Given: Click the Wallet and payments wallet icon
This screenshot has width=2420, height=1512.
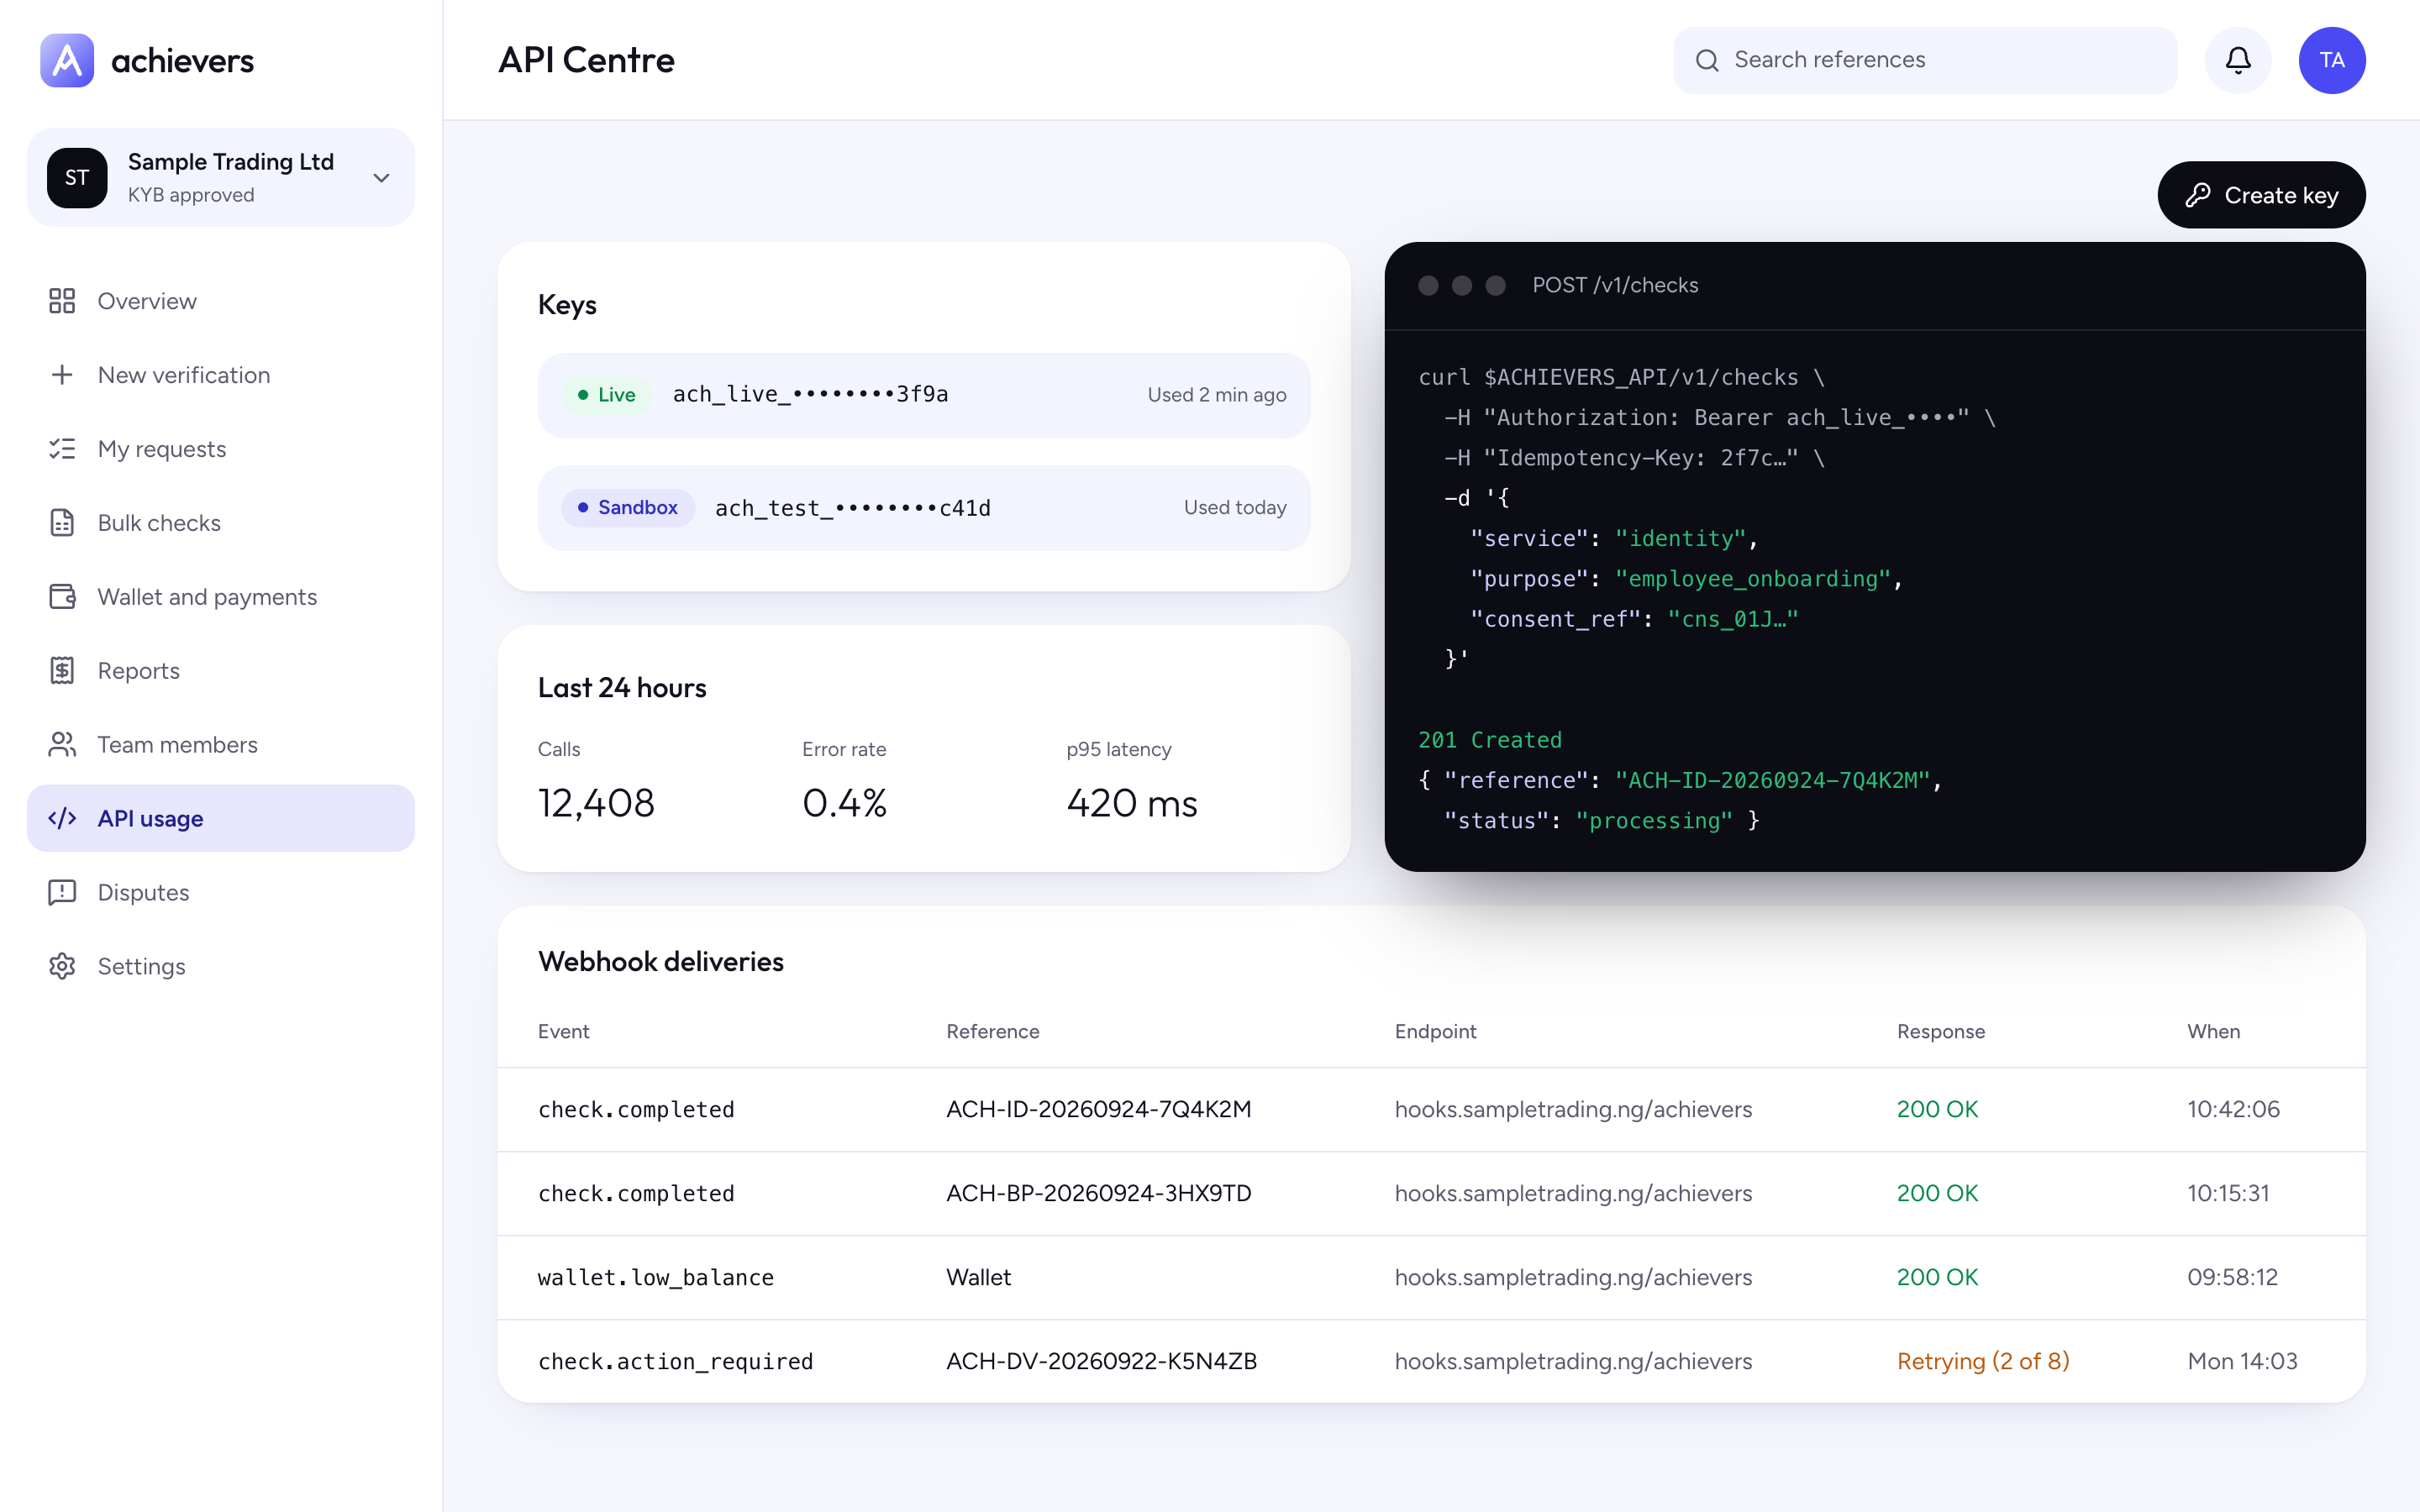Looking at the screenshot, I should click(62, 597).
